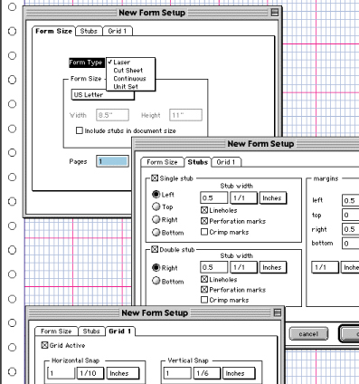Open Inches unit dropdown for single stub width
359x384 pixels.
(272, 198)
